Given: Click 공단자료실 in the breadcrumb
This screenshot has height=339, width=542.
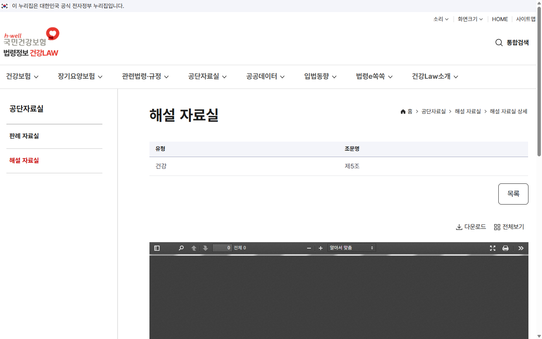Looking at the screenshot, I should coord(434,111).
